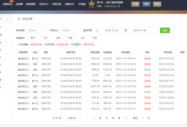Open 优惠活动 menu item
The image size is (187, 127).
point(7,4)
